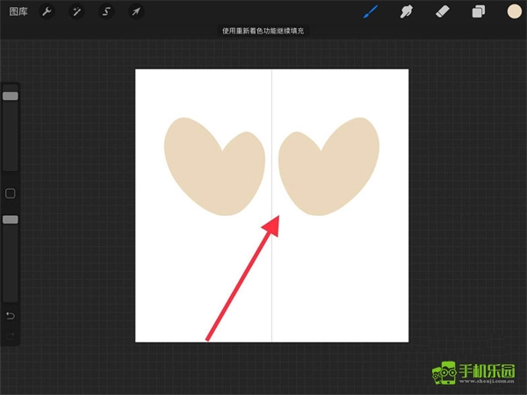
Task: Select the Smudge tool
Action: click(407, 11)
